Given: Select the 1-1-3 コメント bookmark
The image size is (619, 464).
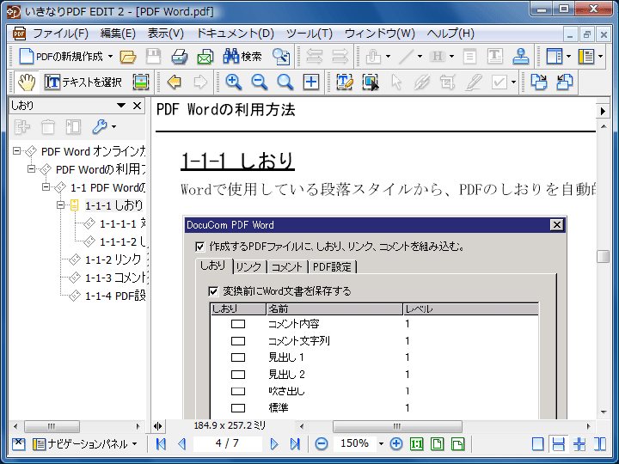Looking at the screenshot, I should click(115, 278).
